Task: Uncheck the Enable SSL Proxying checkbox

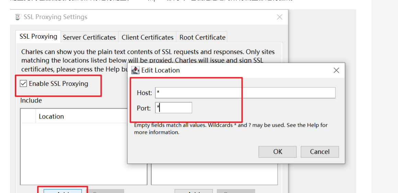Action: [x=23, y=84]
